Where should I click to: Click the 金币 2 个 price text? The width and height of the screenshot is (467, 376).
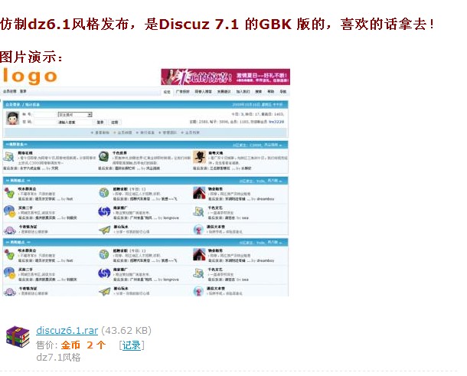point(83,345)
